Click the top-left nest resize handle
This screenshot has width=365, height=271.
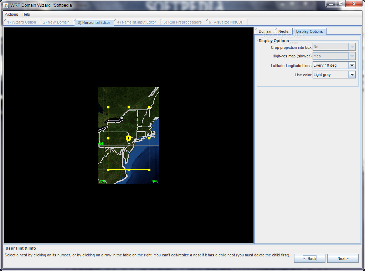pyautogui.click(x=108, y=107)
